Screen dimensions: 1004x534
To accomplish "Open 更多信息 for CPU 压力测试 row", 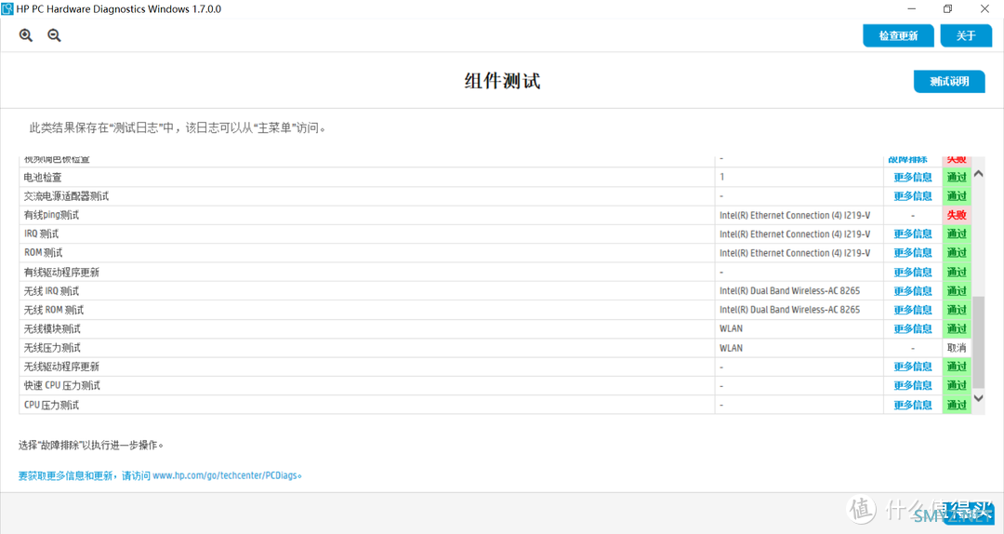I will 913,405.
